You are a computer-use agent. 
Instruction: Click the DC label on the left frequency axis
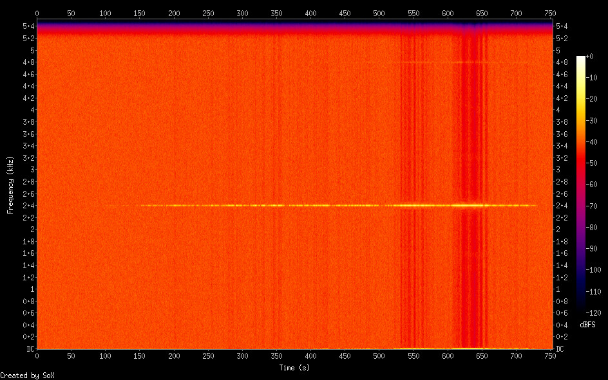coord(29,349)
